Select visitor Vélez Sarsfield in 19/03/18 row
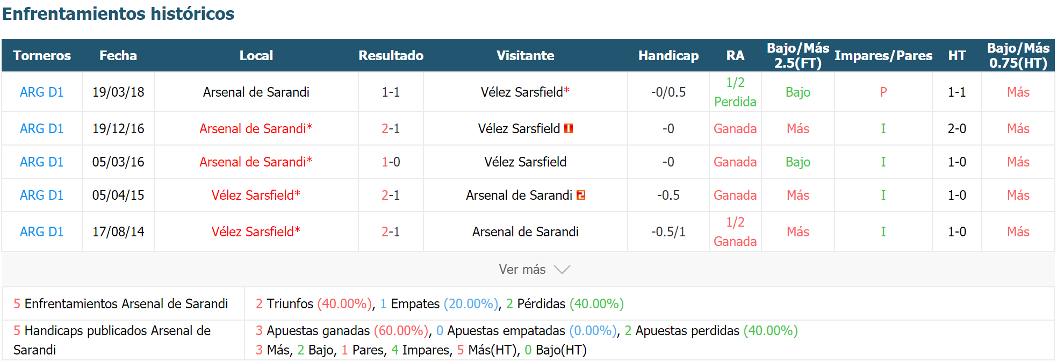 pyautogui.click(x=525, y=92)
